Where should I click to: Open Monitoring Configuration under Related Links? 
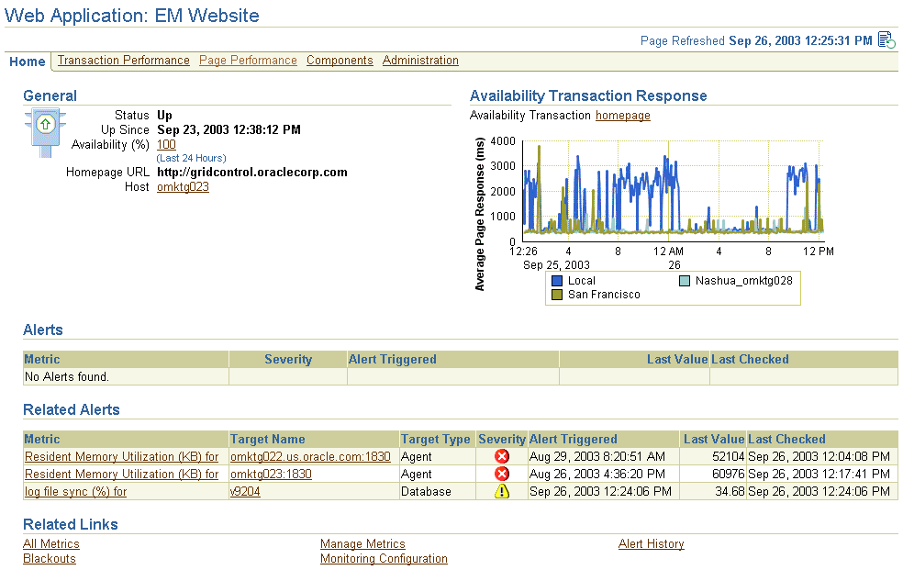[x=384, y=558]
